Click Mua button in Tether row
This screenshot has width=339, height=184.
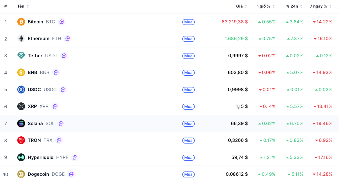(x=188, y=56)
